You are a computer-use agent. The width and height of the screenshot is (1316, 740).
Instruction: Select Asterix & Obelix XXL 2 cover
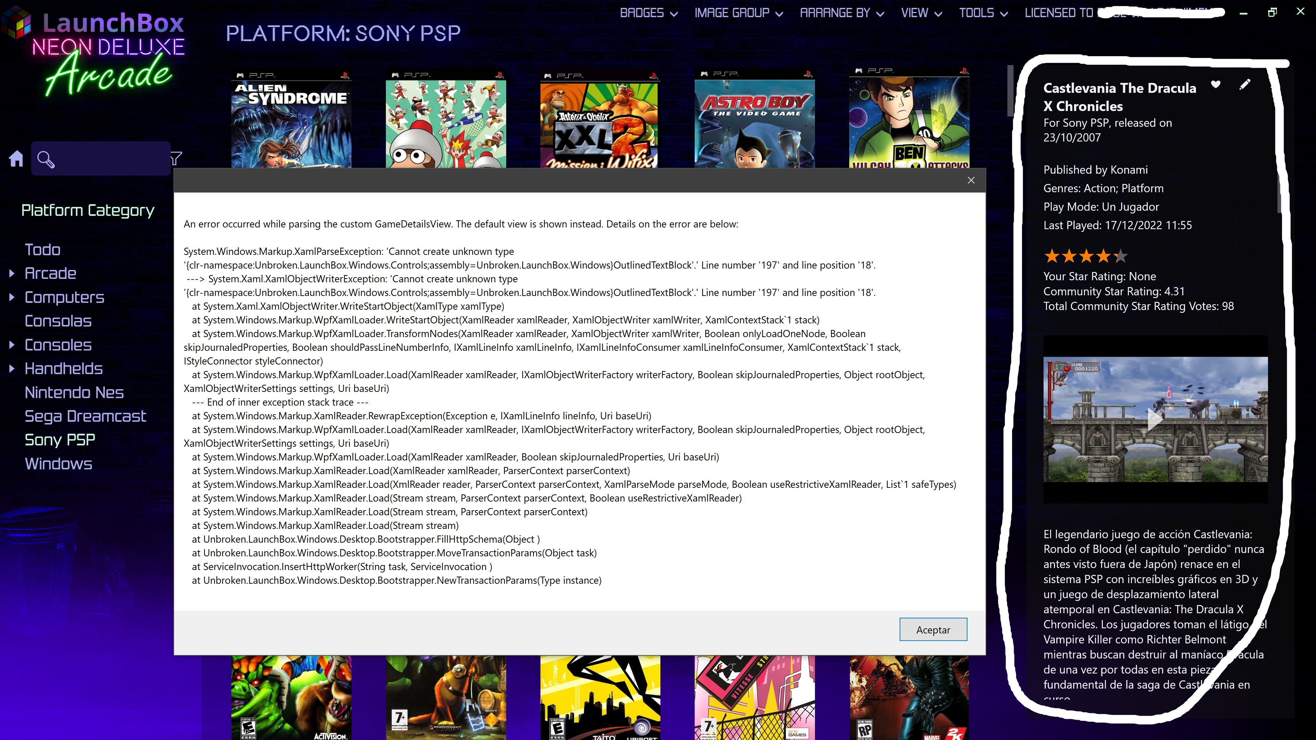pos(600,120)
